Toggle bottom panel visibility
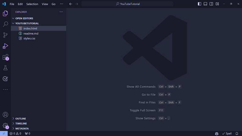This screenshot has width=242, height=136. point(205,4)
